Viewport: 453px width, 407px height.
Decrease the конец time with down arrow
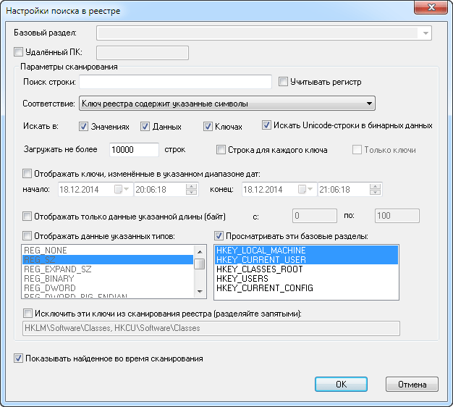(375, 193)
